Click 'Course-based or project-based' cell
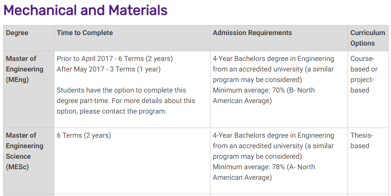 pyautogui.click(x=363, y=75)
